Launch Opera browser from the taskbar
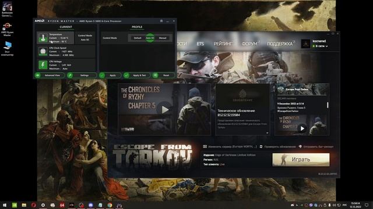Screen dimensions: 373x209 (34, 205)
